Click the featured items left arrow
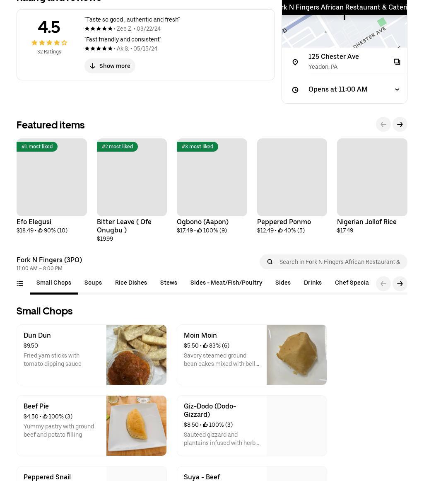Screen dimensions: 424x481 (x=383, y=124)
